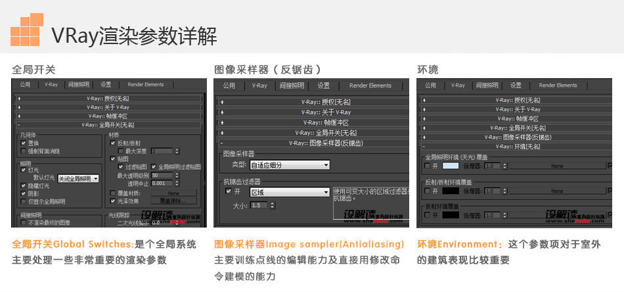Toggle the 灯光 checkbox
The height and width of the screenshot is (292, 624).
point(24,170)
